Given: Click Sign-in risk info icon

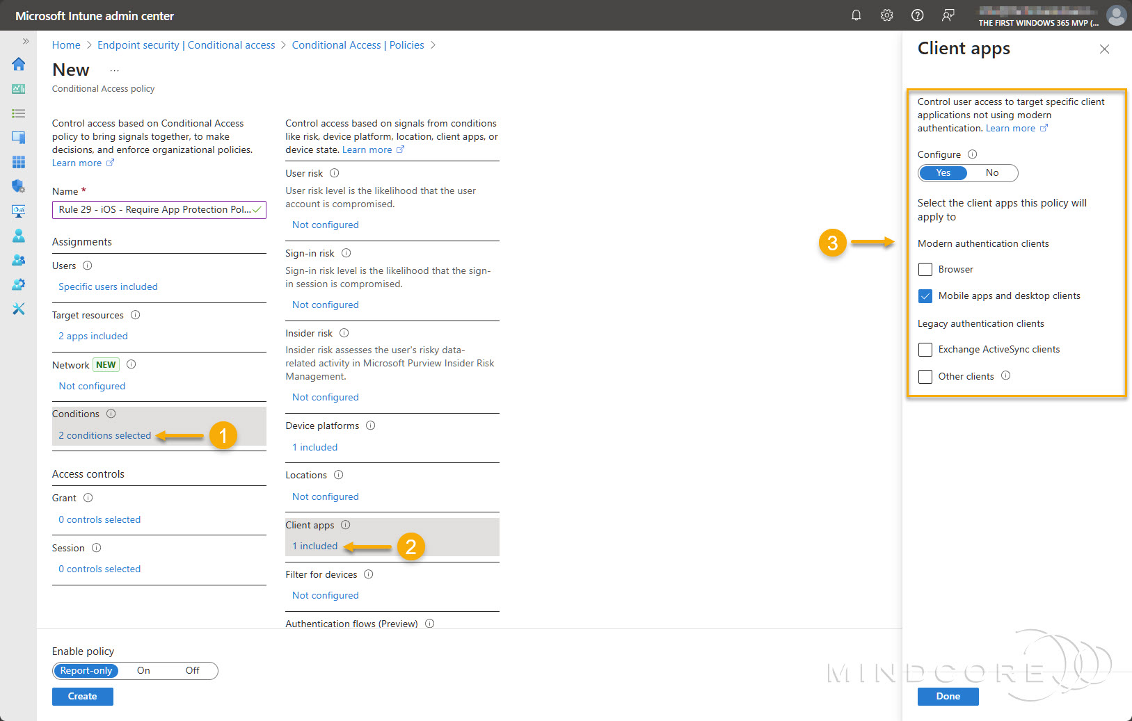Looking at the screenshot, I should (x=346, y=253).
